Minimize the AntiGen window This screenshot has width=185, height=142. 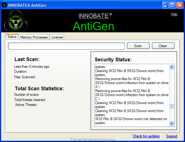tap(165, 5)
